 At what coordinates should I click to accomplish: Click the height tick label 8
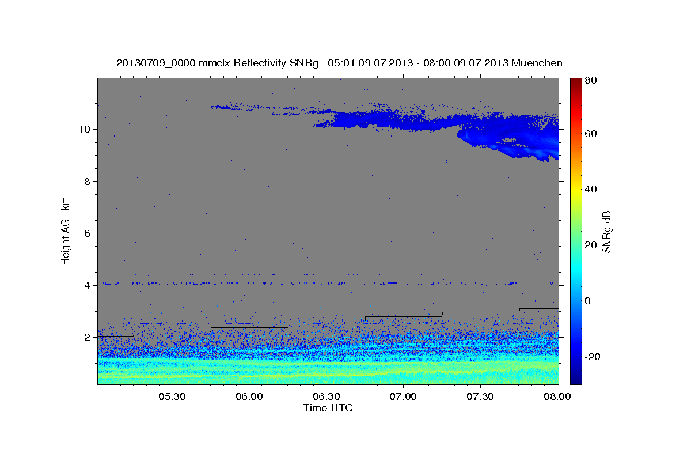click(x=88, y=181)
